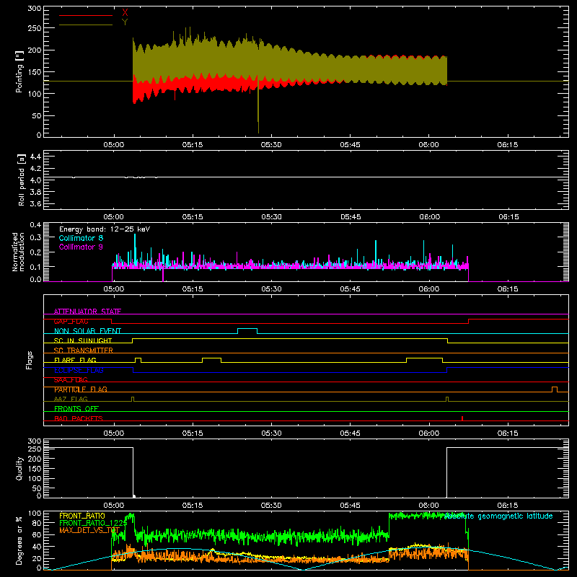Click the 3.6 tick on Roll period axis

35,203
